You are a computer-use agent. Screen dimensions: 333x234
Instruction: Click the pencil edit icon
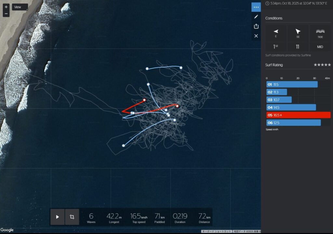coord(256,17)
